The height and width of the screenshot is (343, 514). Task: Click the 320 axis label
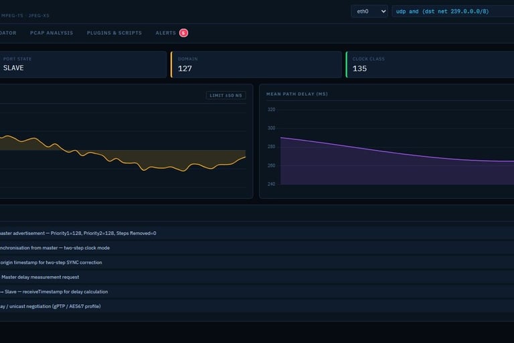tap(272, 109)
